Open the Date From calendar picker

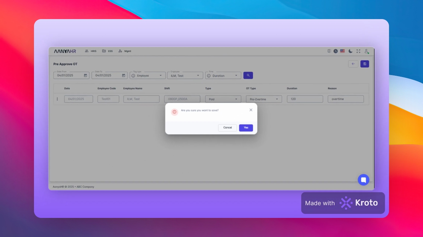(85, 75)
